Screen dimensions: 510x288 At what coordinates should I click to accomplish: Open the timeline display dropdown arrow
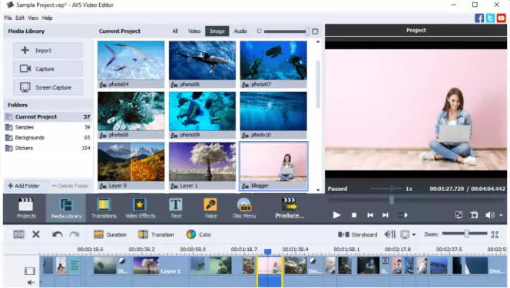tap(414, 234)
